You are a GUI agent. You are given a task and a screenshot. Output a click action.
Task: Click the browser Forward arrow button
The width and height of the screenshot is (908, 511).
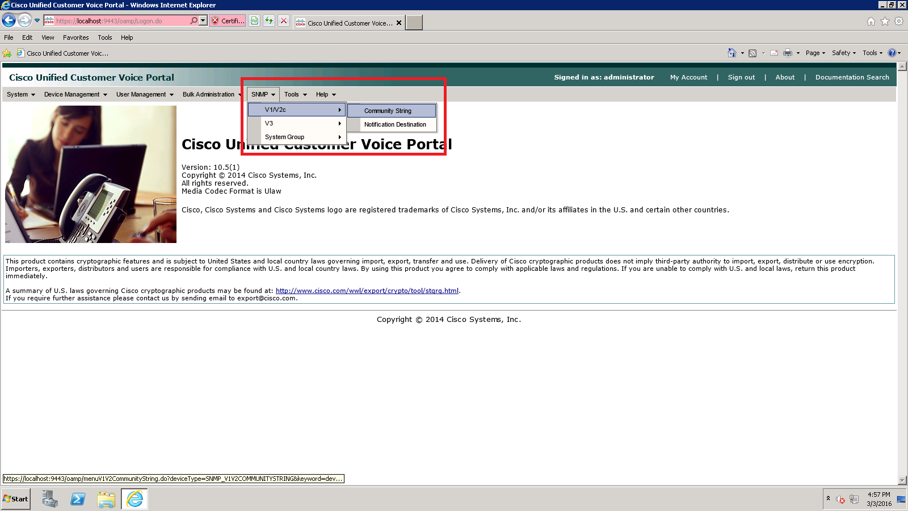24,20
